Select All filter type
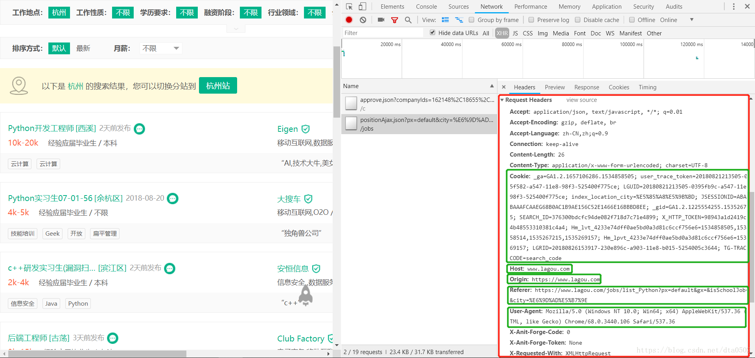This screenshot has width=755, height=358. pos(486,33)
